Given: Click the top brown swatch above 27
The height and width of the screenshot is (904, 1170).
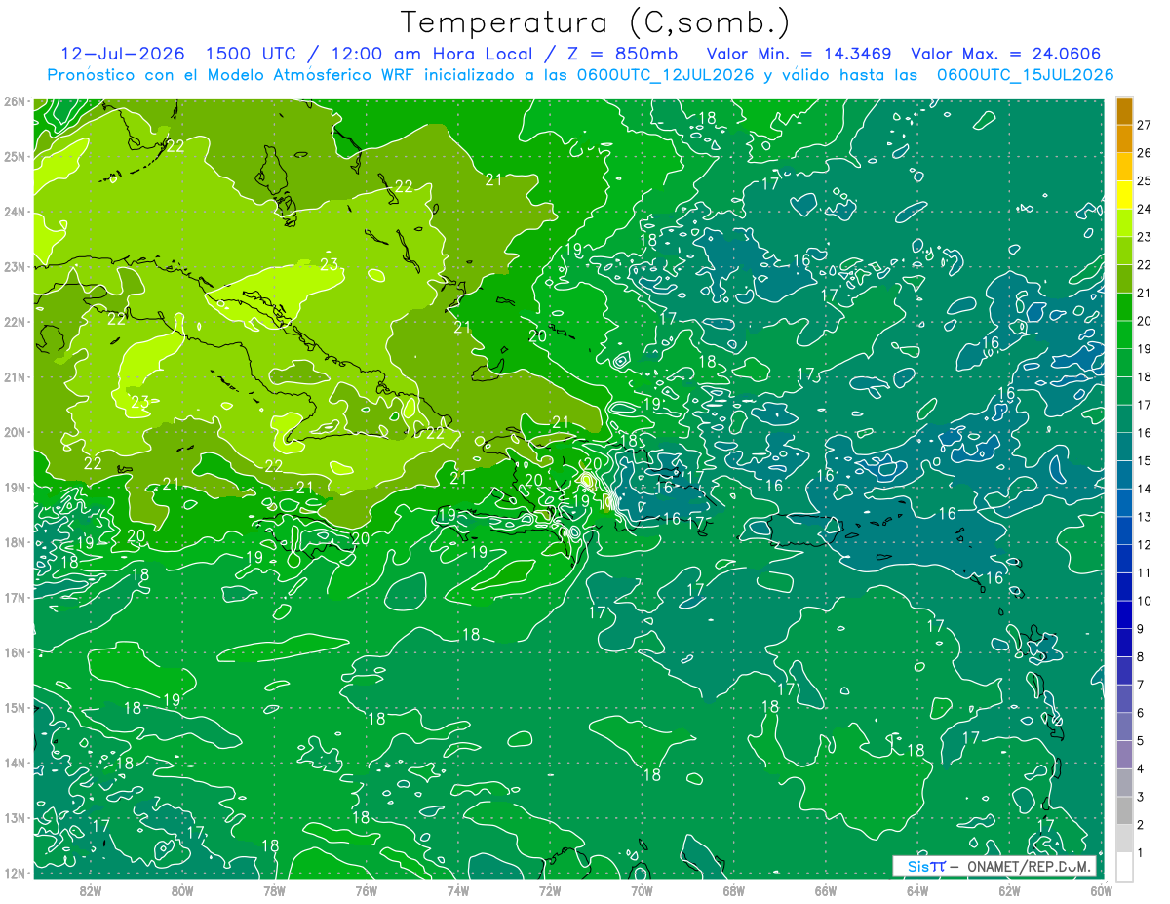Looking at the screenshot, I should (1124, 111).
